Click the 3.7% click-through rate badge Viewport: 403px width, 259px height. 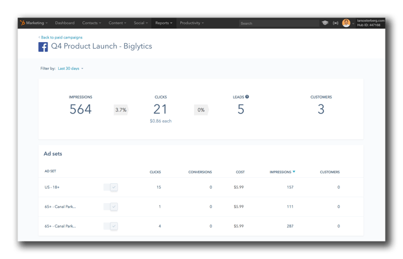click(x=121, y=110)
